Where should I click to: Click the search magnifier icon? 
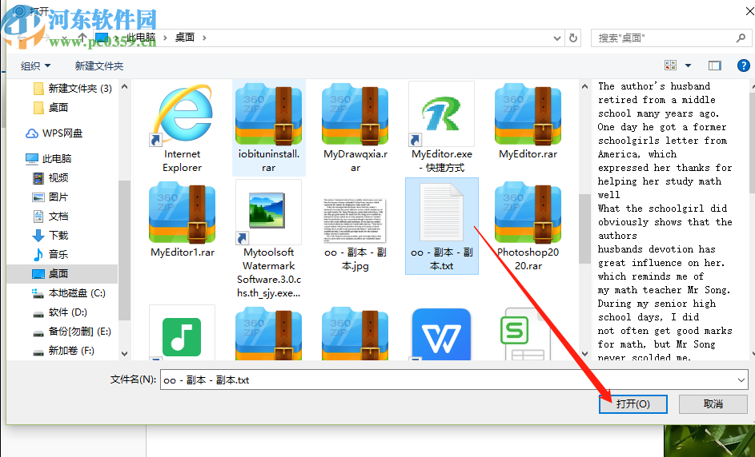click(741, 38)
